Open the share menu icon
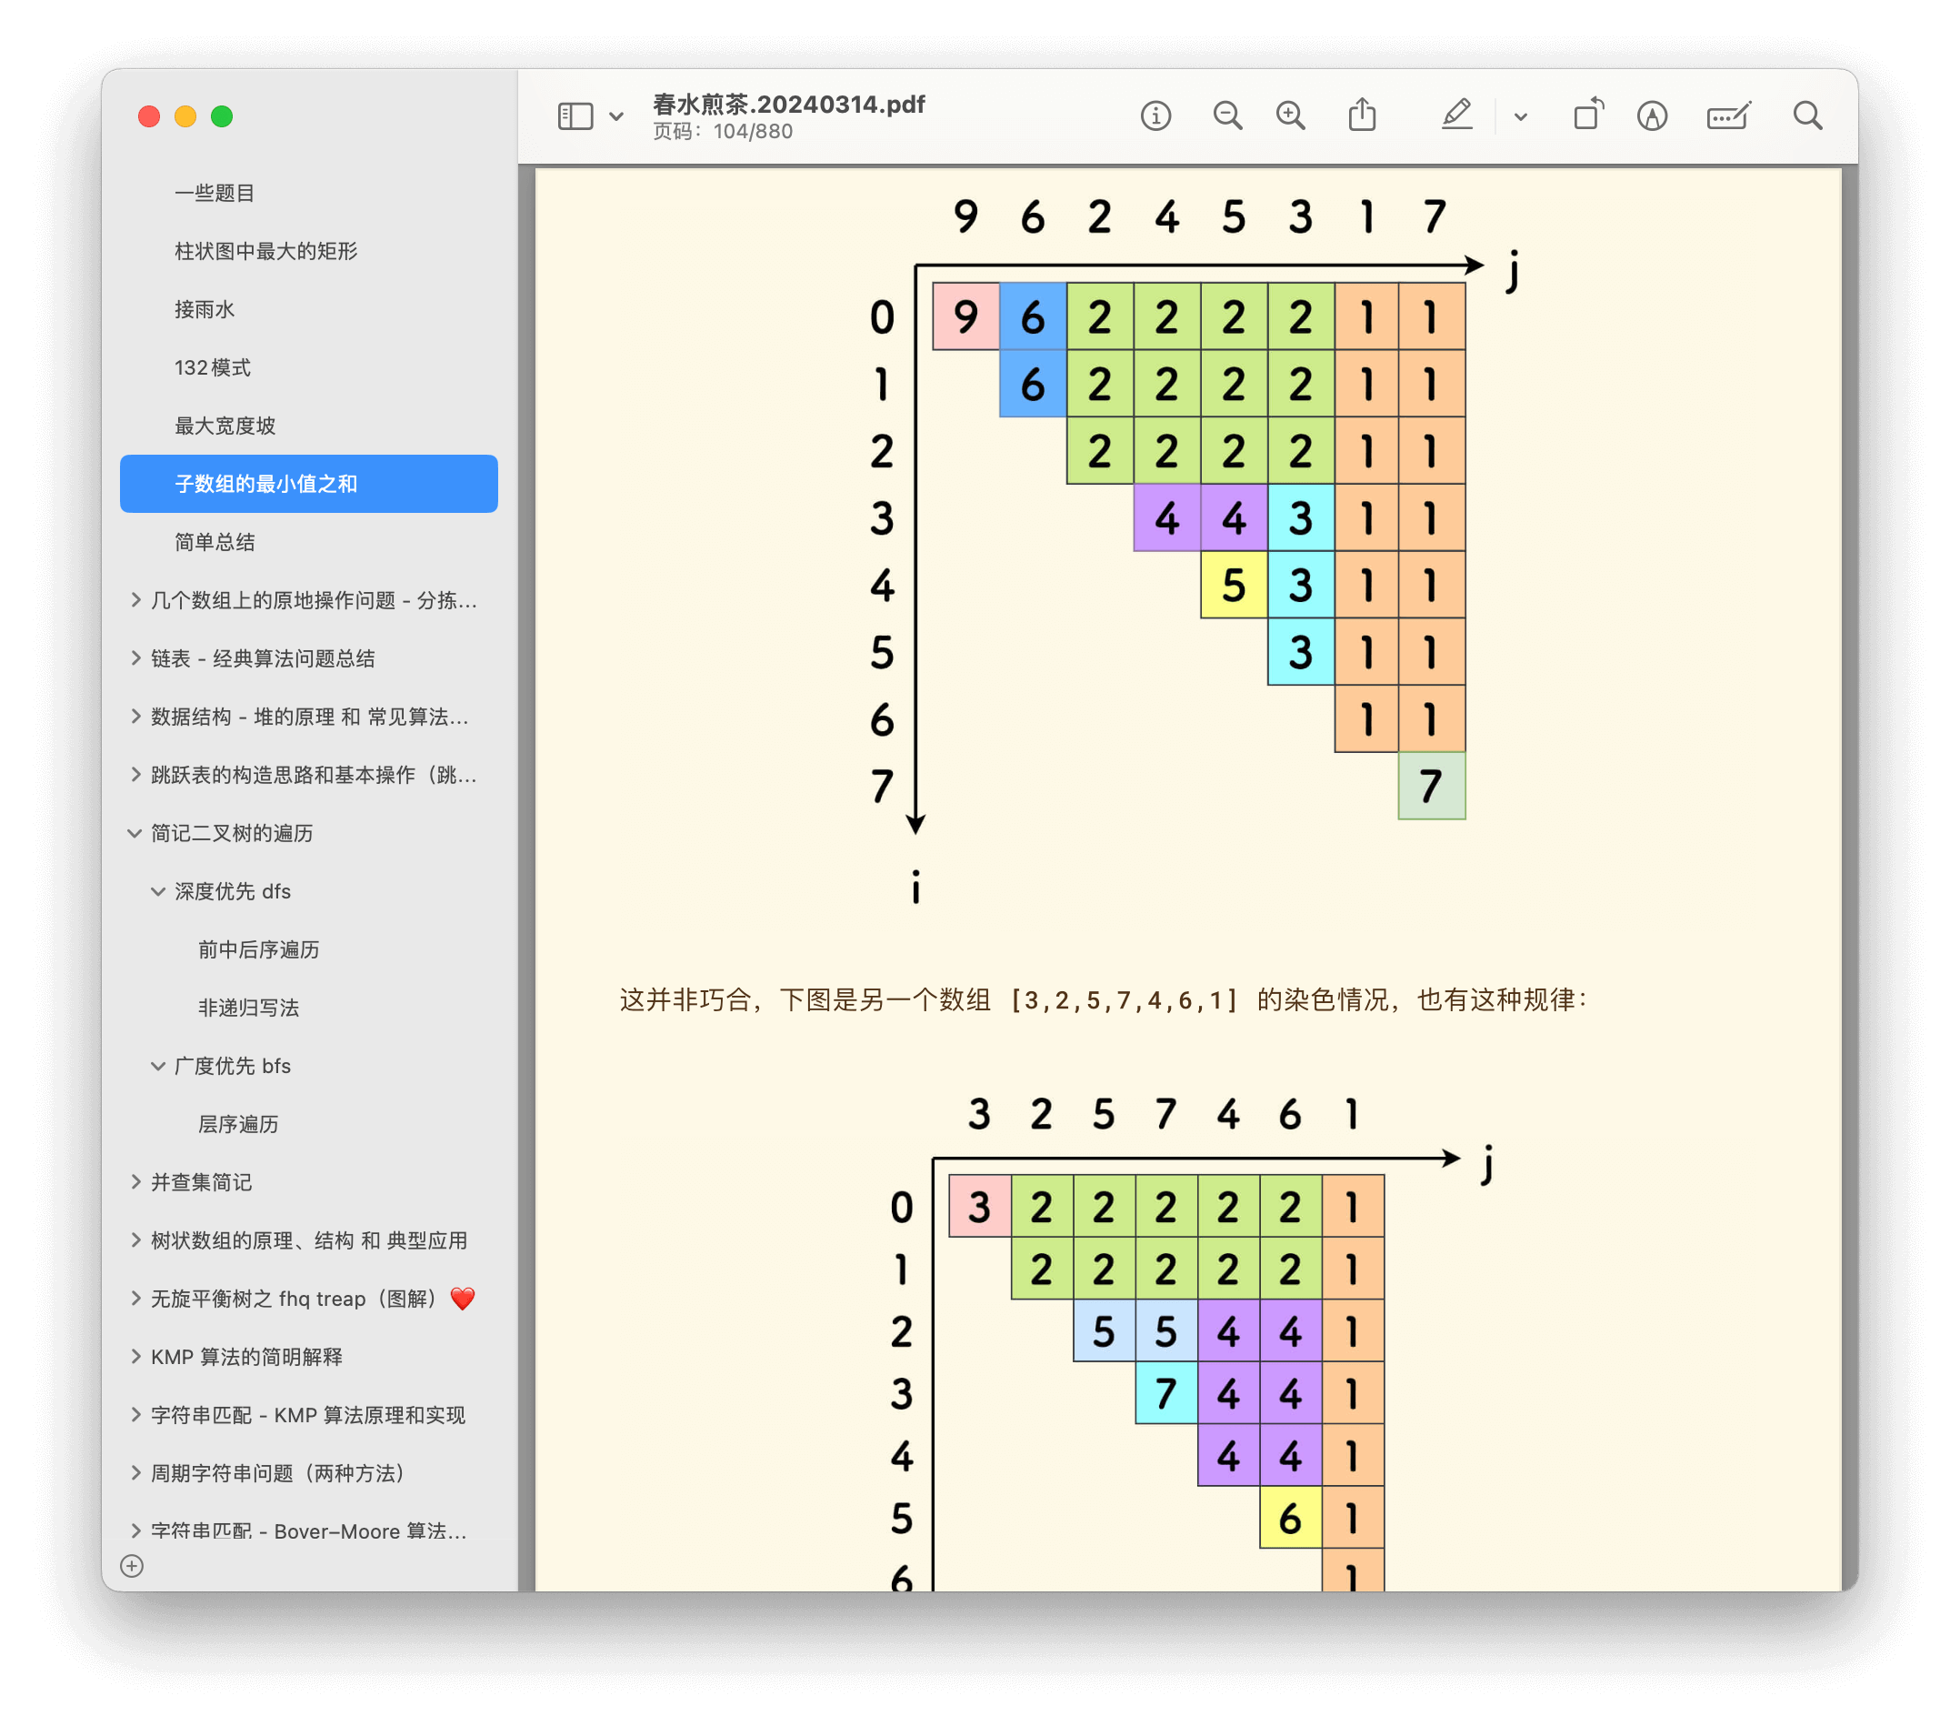Screen dimensions: 1960x1726 click(1362, 116)
